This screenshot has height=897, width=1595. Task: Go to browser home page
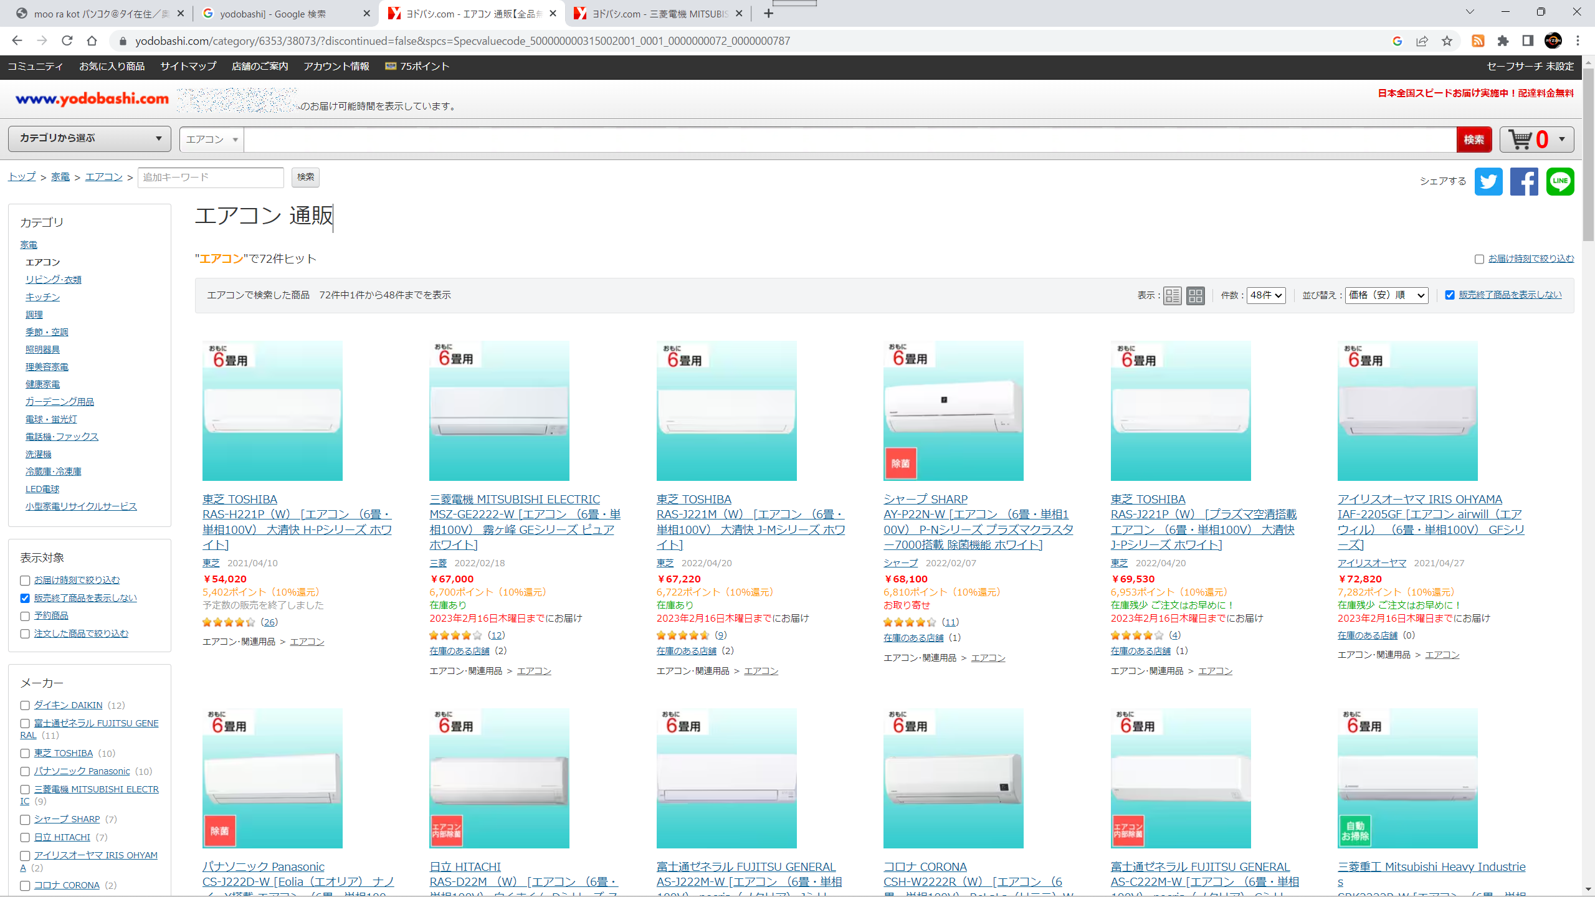[x=92, y=41]
